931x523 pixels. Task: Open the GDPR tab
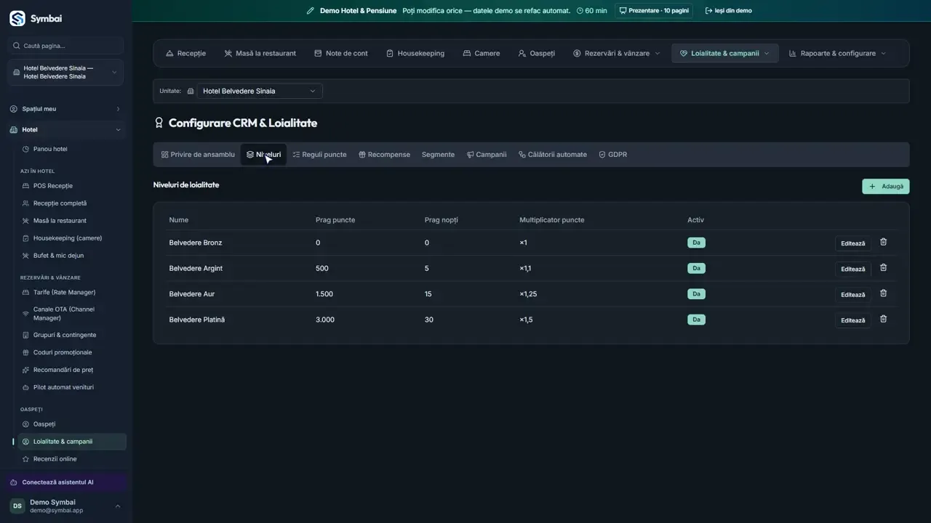coord(612,155)
